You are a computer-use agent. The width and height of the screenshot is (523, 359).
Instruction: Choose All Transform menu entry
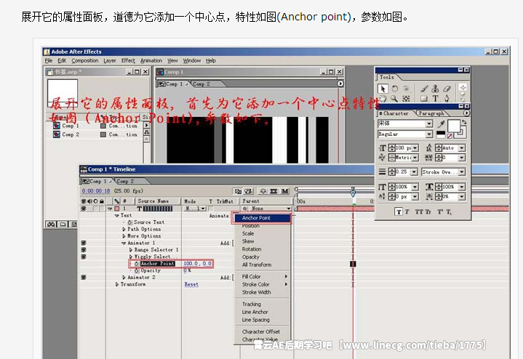click(257, 265)
